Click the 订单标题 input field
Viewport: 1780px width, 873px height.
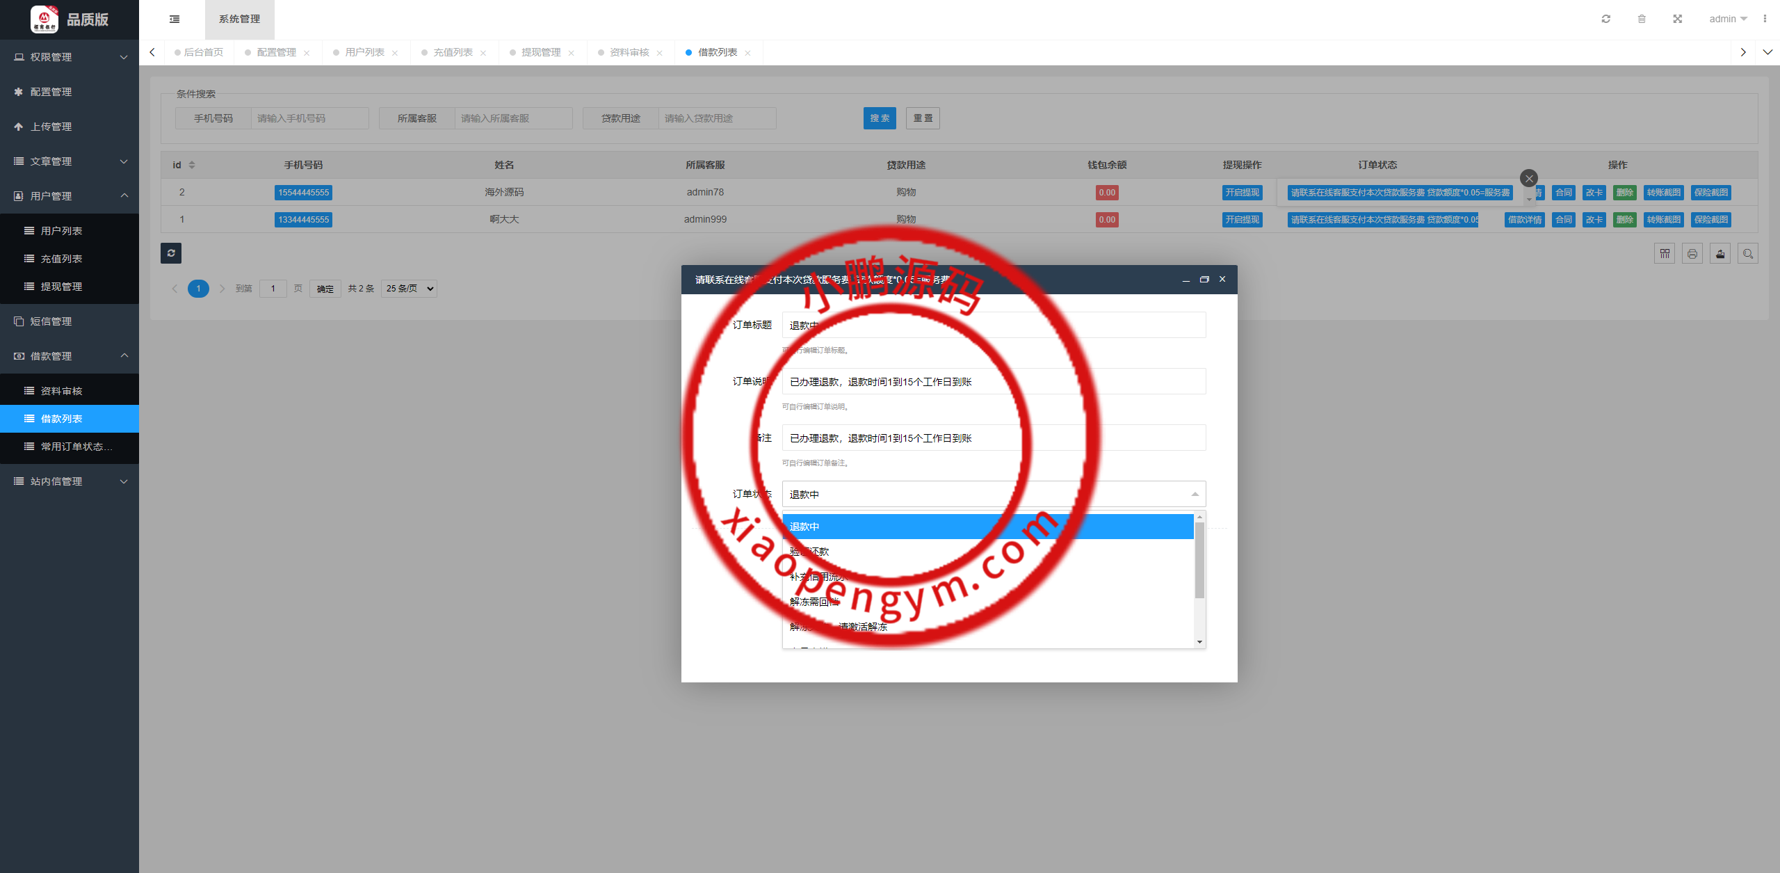click(993, 325)
